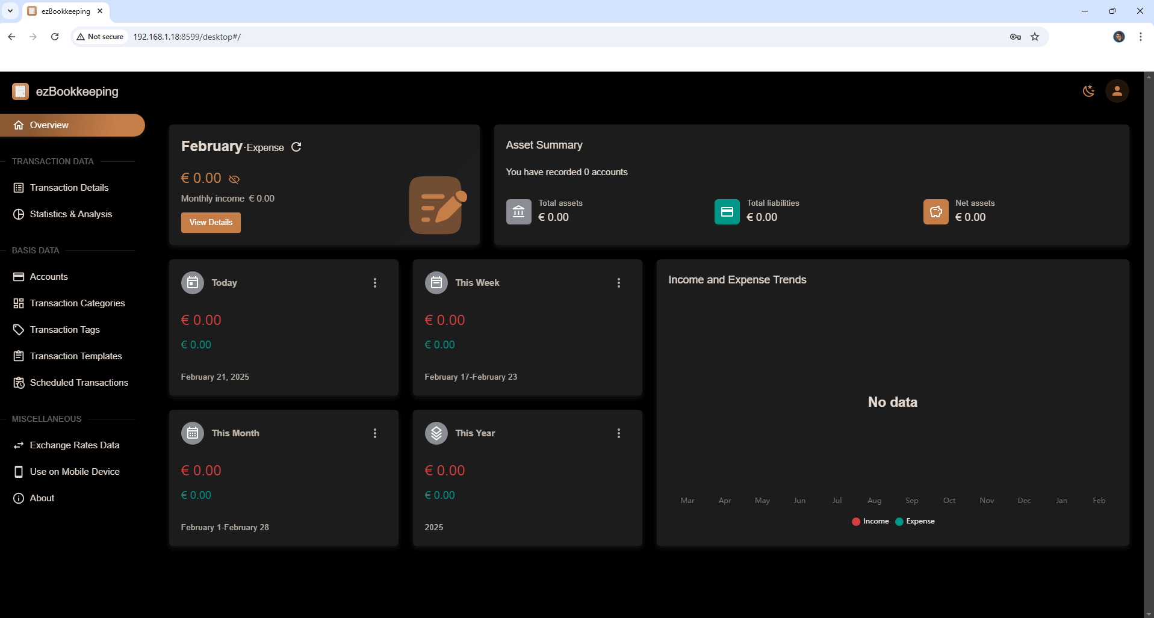
Task: Click the Total liabilities card icon
Action: click(x=727, y=212)
